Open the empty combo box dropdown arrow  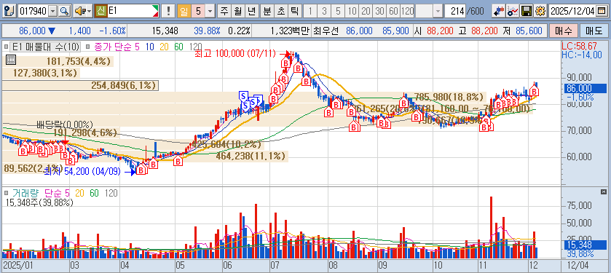pos(438,11)
